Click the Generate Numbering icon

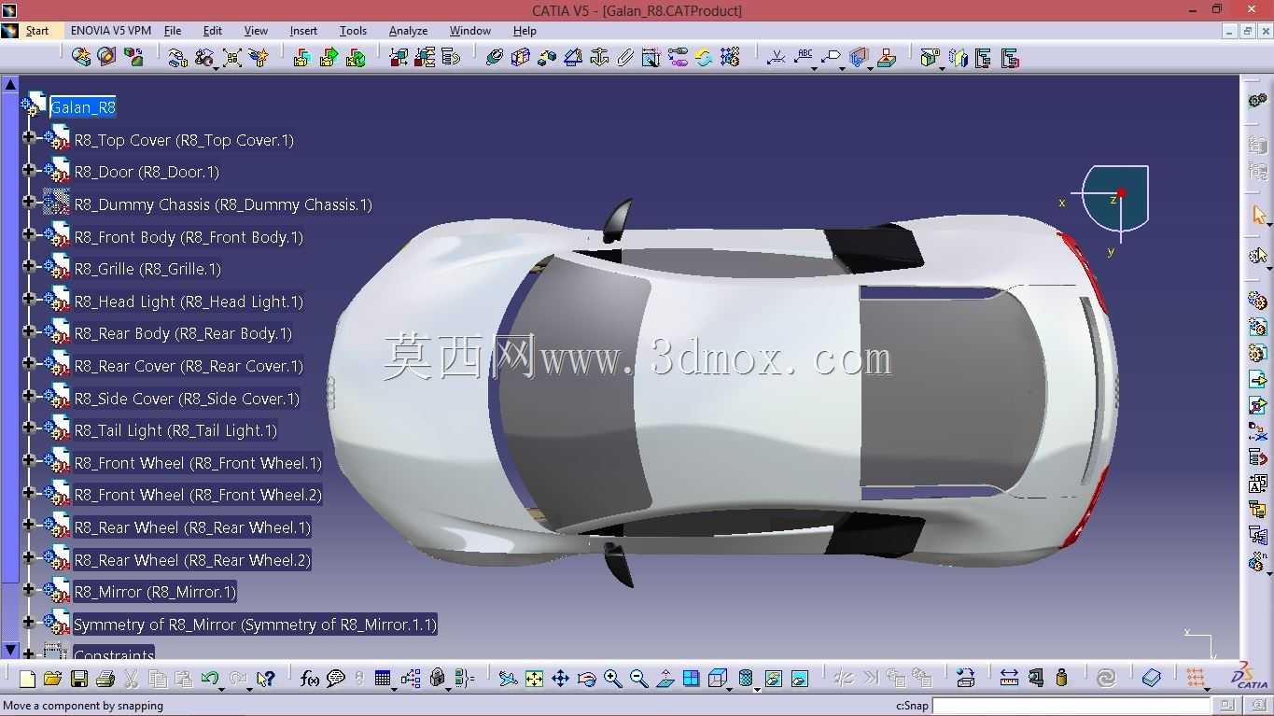pos(1258,484)
